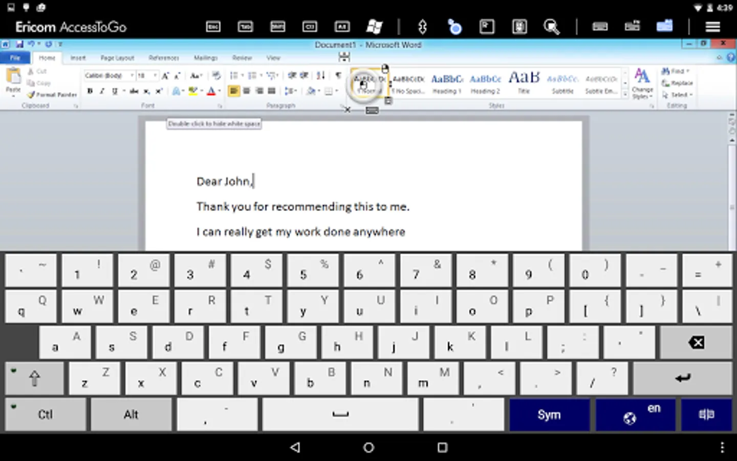Expand the Styles gallery More arrow
Viewport: 737px width, 461px height.
625,95
